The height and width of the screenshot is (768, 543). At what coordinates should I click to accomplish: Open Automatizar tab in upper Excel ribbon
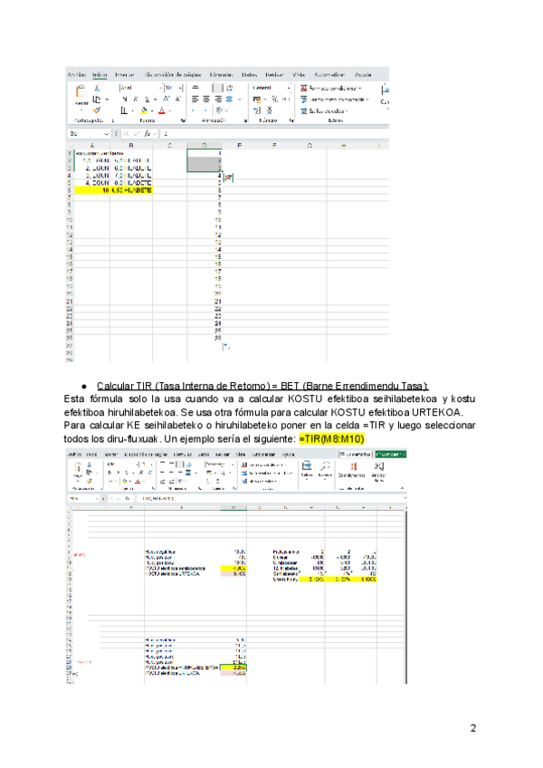tap(329, 74)
